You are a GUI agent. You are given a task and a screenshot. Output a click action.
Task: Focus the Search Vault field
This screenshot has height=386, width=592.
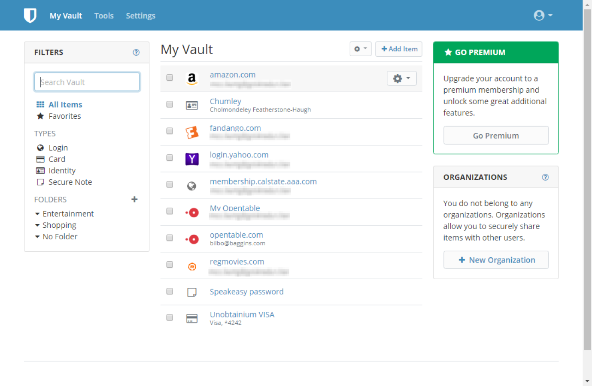[87, 82]
